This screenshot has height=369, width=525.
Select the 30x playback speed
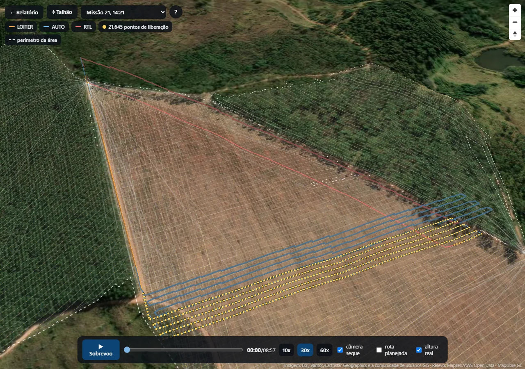point(305,350)
